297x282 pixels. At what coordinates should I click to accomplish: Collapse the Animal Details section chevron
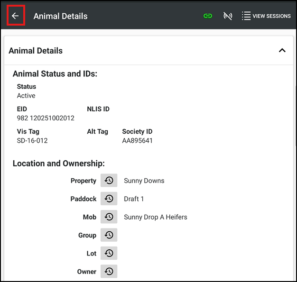pyautogui.click(x=282, y=50)
